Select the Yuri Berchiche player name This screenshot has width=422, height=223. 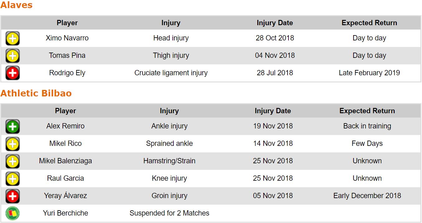click(x=65, y=213)
